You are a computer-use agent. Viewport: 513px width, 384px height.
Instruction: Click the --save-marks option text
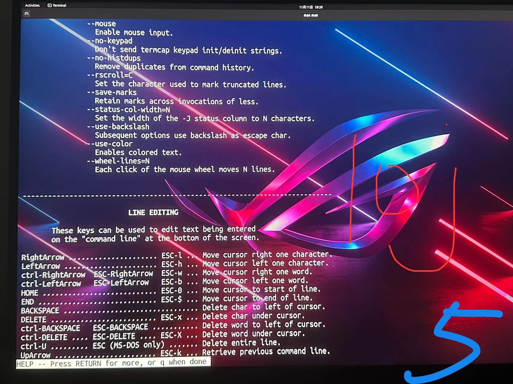pos(112,92)
